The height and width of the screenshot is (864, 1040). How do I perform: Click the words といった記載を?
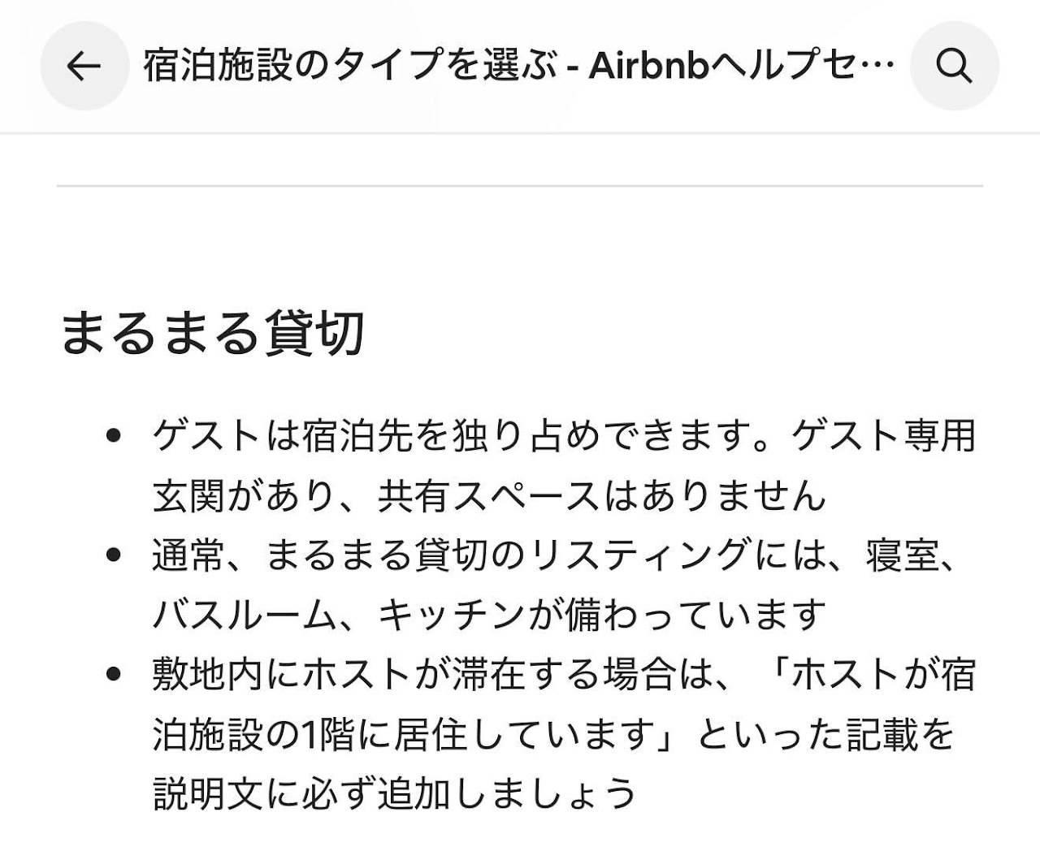pyautogui.click(x=825, y=734)
